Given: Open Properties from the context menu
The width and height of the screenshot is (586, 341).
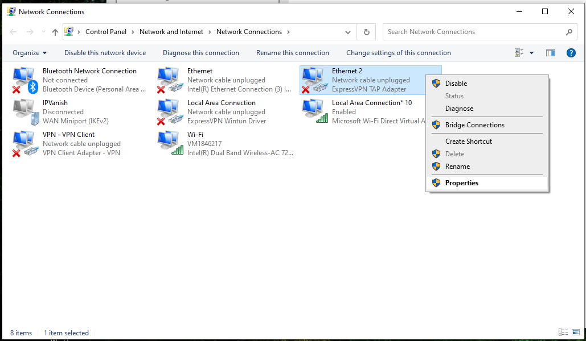Looking at the screenshot, I should tap(487, 183).
